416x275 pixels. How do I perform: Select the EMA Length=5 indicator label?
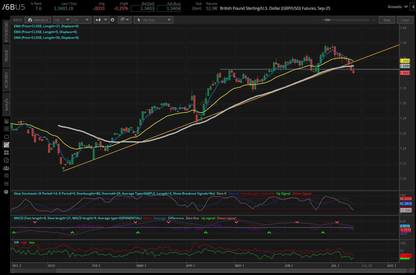click(x=45, y=32)
